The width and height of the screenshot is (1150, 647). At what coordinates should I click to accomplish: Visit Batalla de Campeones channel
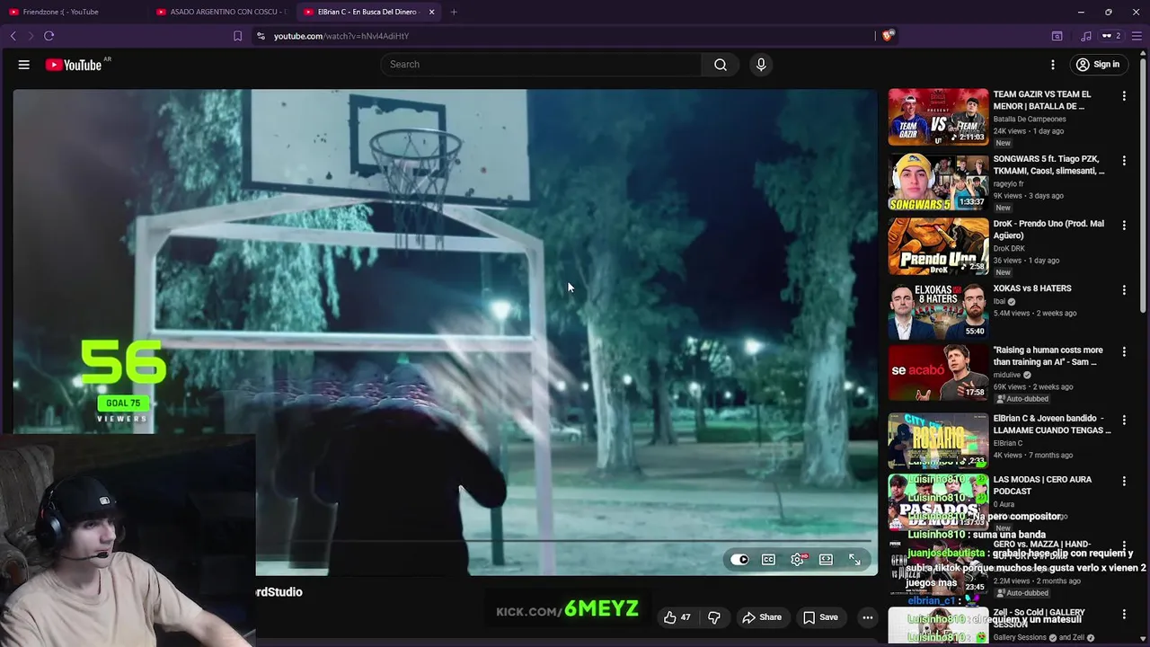(1030, 119)
